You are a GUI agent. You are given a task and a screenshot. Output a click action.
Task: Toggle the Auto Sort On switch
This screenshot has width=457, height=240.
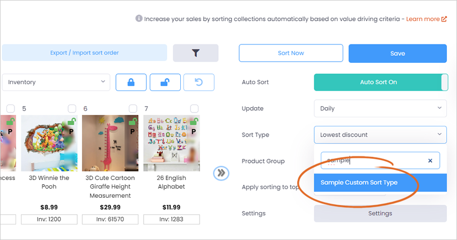(x=381, y=82)
